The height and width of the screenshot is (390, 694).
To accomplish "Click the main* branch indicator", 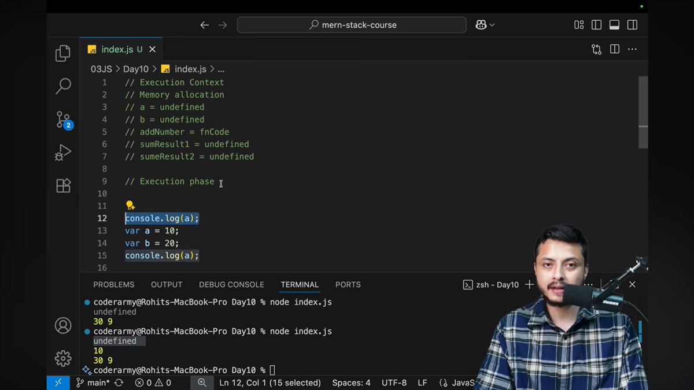I will click(x=93, y=382).
